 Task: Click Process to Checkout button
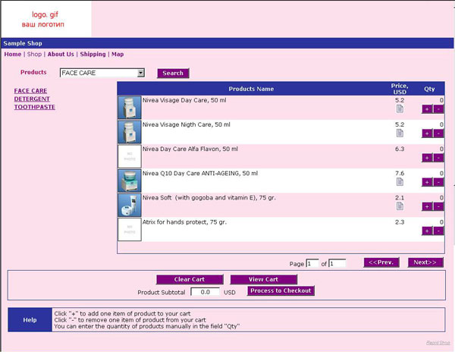(x=281, y=290)
